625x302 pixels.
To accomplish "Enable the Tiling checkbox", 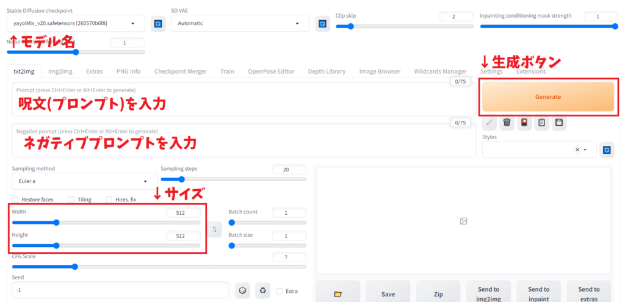I will (x=71, y=200).
